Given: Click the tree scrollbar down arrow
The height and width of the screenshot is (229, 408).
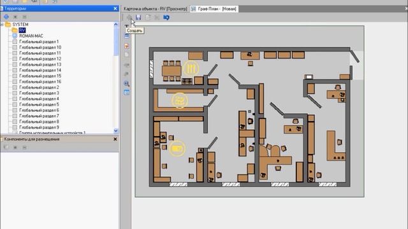Looking at the screenshot, I should (x=116, y=130).
